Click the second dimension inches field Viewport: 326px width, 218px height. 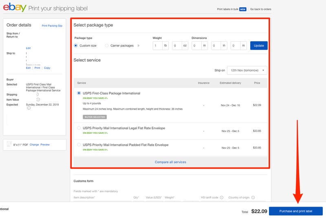216,46
